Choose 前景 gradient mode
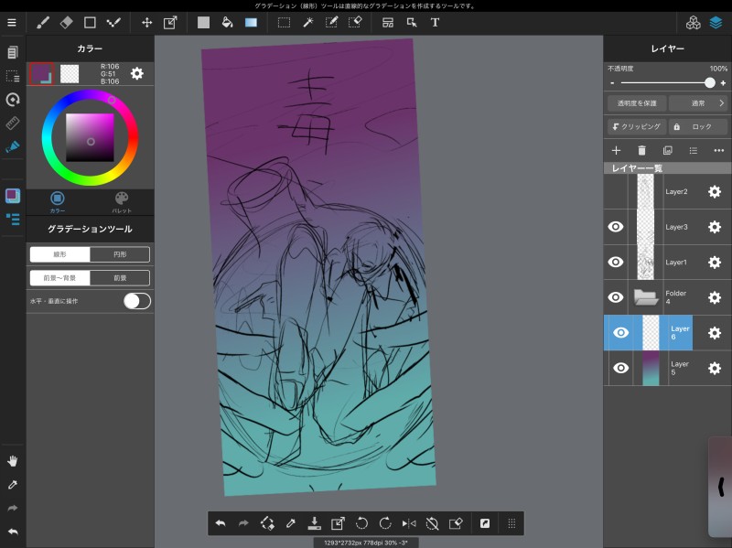The height and width of the screenshot is (548, 732). click(x=120, y=278)
